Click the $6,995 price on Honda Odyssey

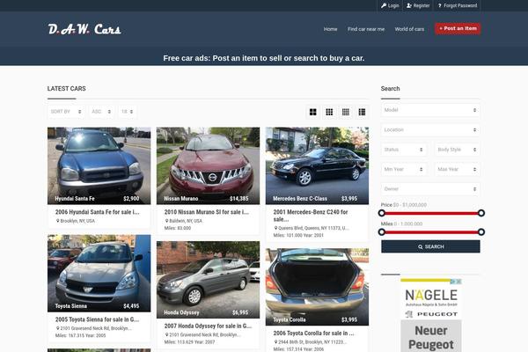[240, 312]
